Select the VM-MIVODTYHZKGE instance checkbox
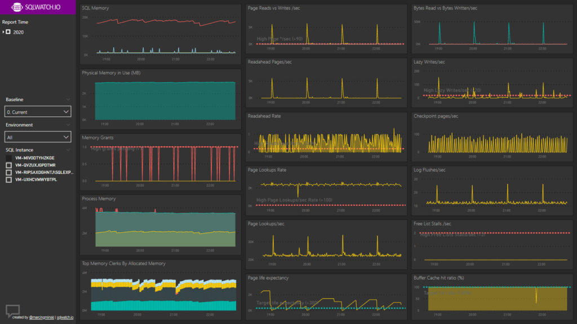 9,158
